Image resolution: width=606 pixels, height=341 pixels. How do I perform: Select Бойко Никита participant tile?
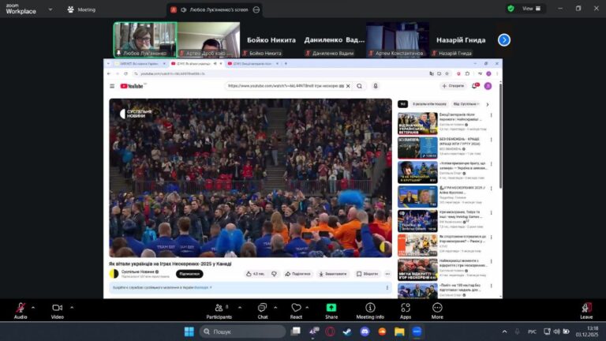tap(271, 40)
